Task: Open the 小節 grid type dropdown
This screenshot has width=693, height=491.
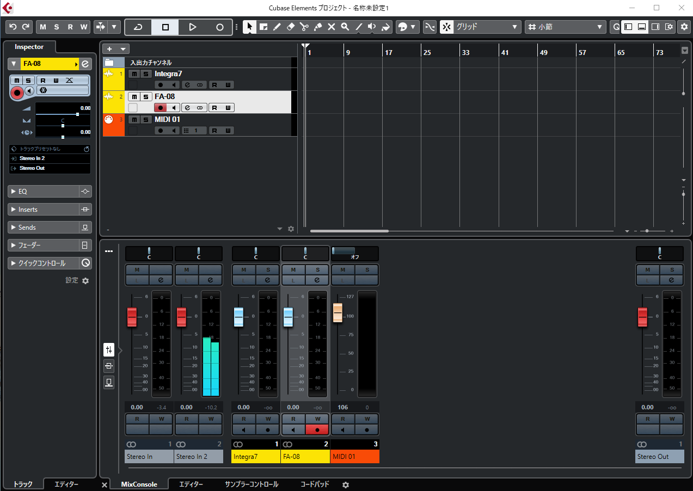Action: click(x=565, y=27)
